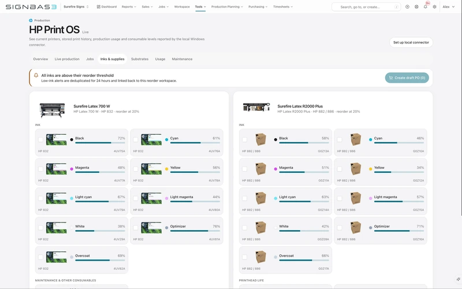The image size is (462, 289).
Task: Select the 700 W Light magenta checkbox
Action: tap(136, 198)
